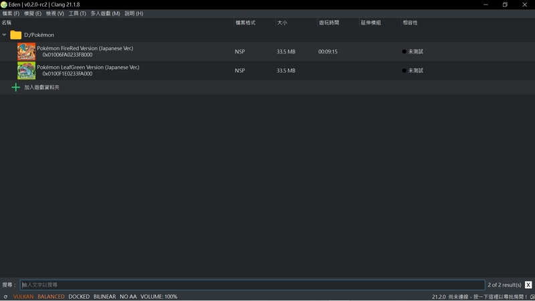Screen dimensions: 535x301
Task: Toggle the NO AA anti-aliasing button
Action: tap(128, 296)
